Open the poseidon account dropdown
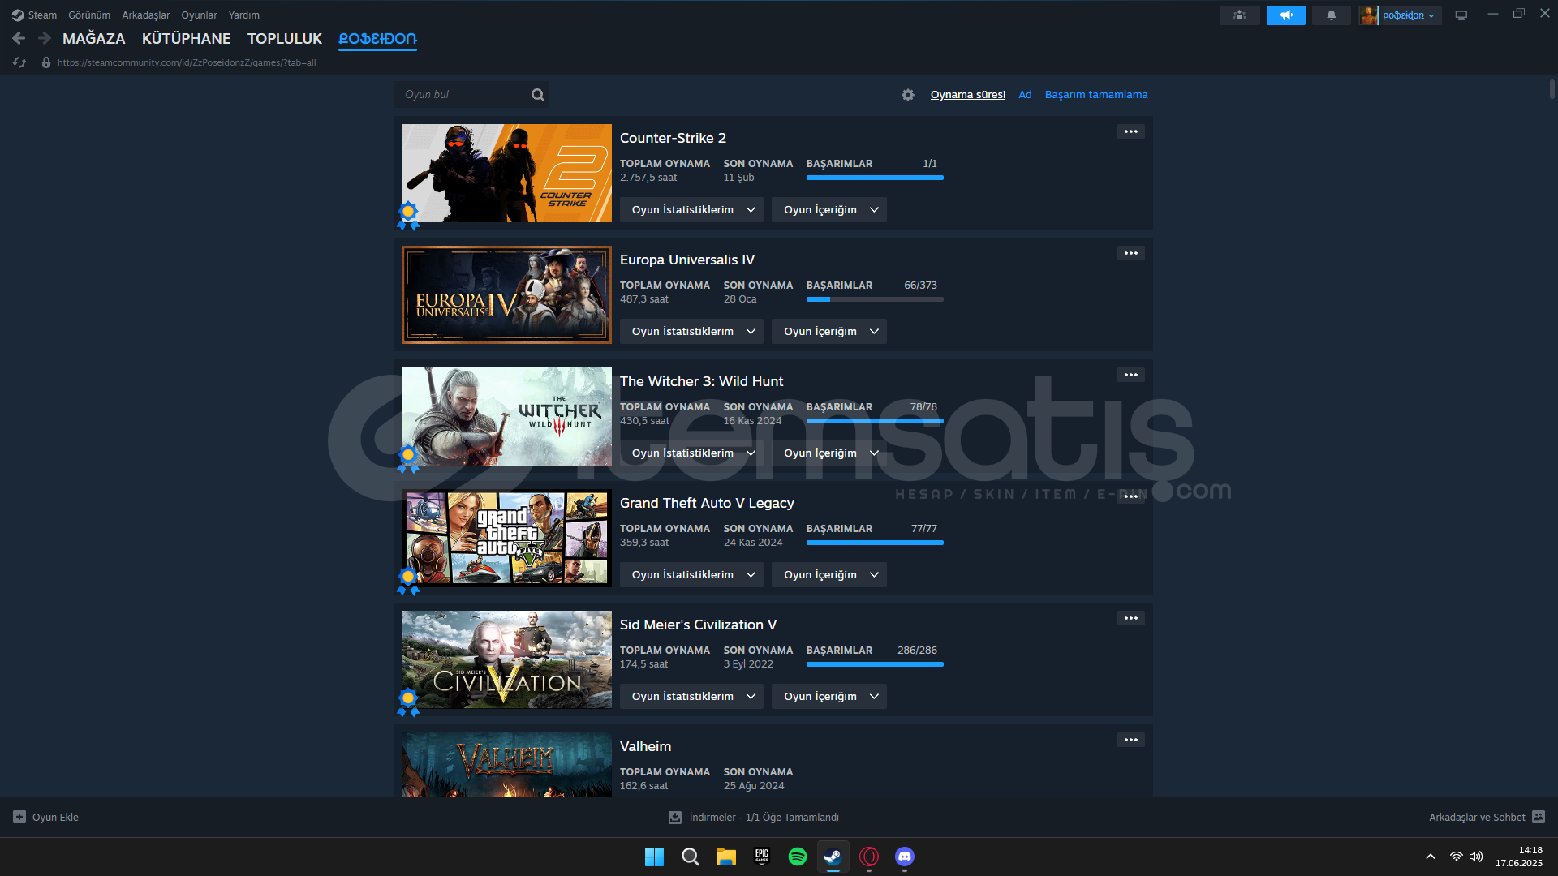The width and height of the screenshot is (1558, 876). (1409, 15)
